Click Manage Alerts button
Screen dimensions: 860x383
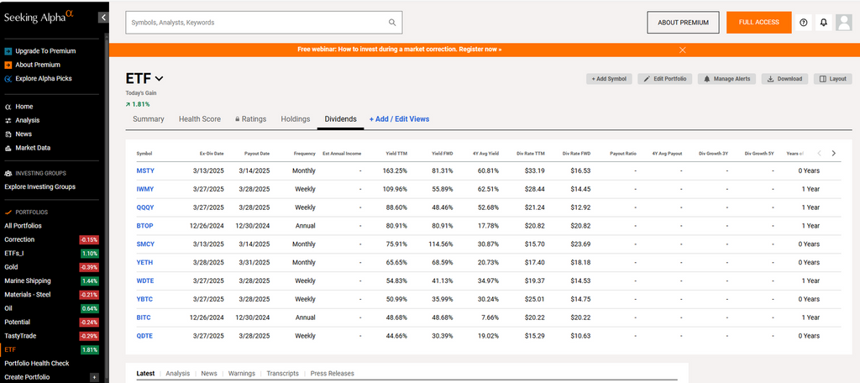click(726, 79)
